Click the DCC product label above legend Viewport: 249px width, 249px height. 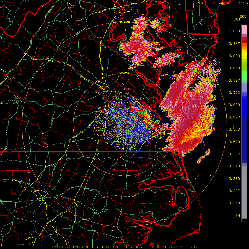(x=243, y=16)
